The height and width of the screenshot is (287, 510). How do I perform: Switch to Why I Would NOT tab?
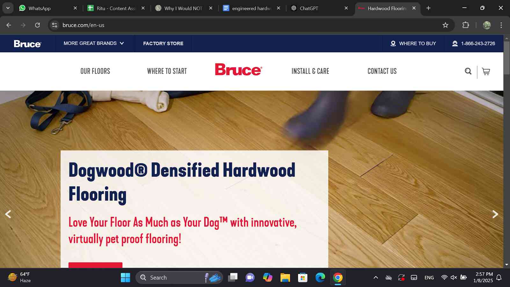[x=184, y=8]
